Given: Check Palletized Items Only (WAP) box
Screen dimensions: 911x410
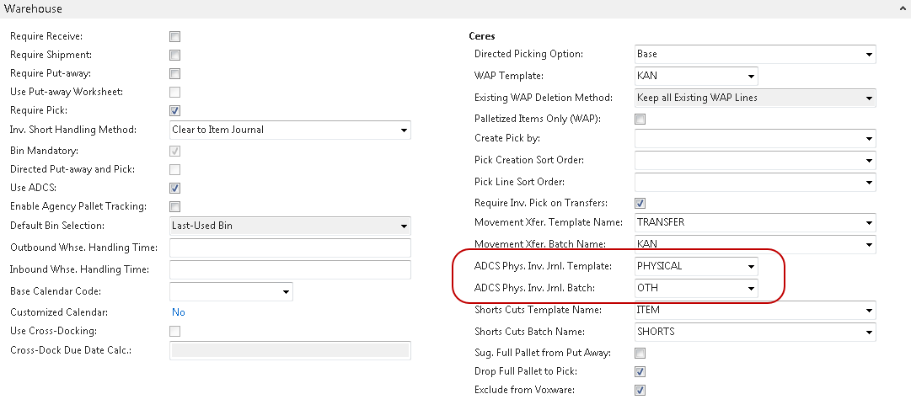Looking at the screenshot, I should point(640,120).
